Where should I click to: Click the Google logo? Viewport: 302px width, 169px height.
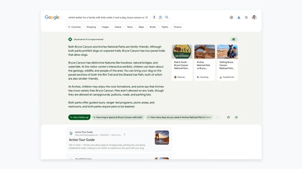pyautogui.click(x=52, y=17)
